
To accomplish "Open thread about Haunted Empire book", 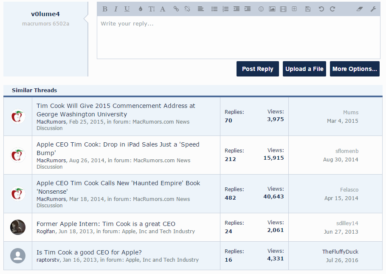I will click(x=118, y=187).
